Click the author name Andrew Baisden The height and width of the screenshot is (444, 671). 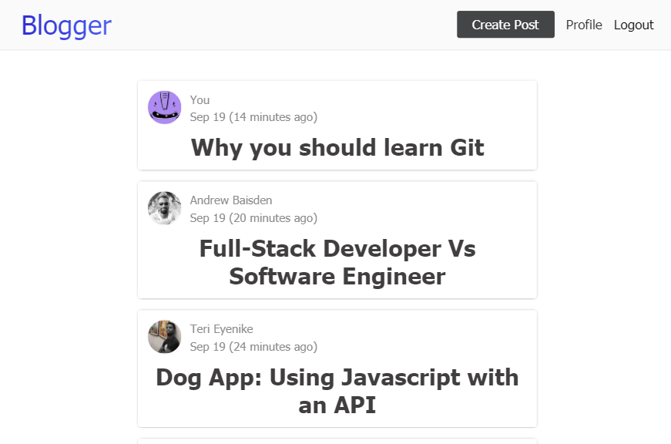[230, 200]
